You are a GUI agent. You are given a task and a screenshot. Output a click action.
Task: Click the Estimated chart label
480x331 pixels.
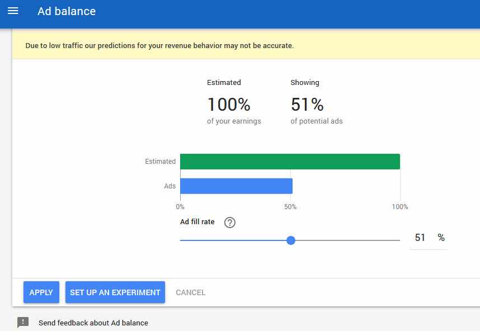click(160, 161)
